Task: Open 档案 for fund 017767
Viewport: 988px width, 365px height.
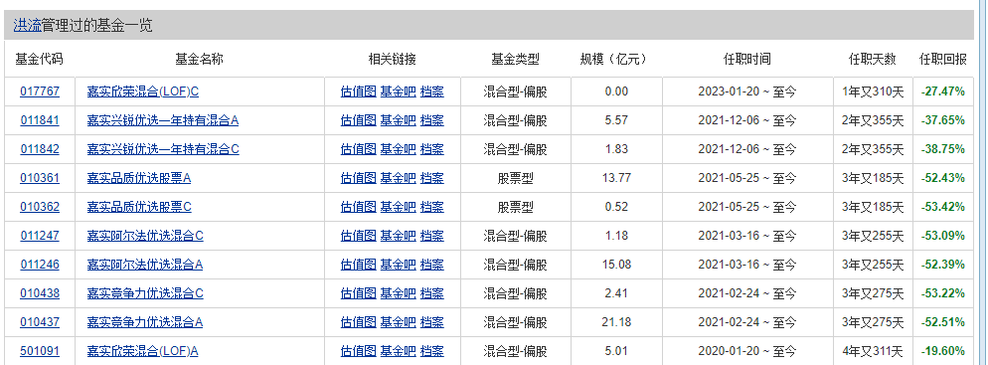Action: [432, 91]
